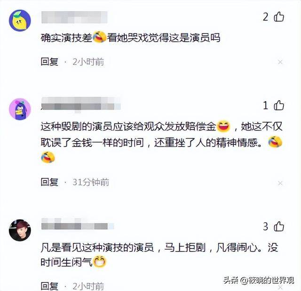Like the comment starting with 凡是看见这种演技
The height and width of the screenshot is (291, 301).
pos(279,226)
